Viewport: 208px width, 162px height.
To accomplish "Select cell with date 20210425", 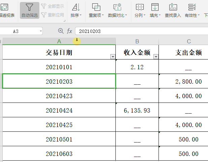I will [59, 124].
